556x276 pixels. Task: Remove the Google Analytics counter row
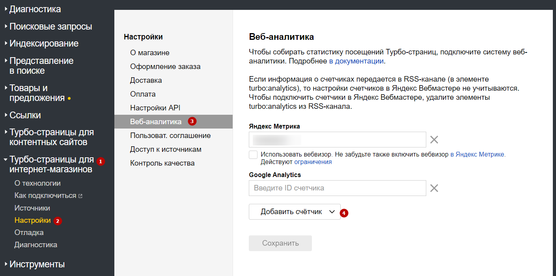coord(434,188)
